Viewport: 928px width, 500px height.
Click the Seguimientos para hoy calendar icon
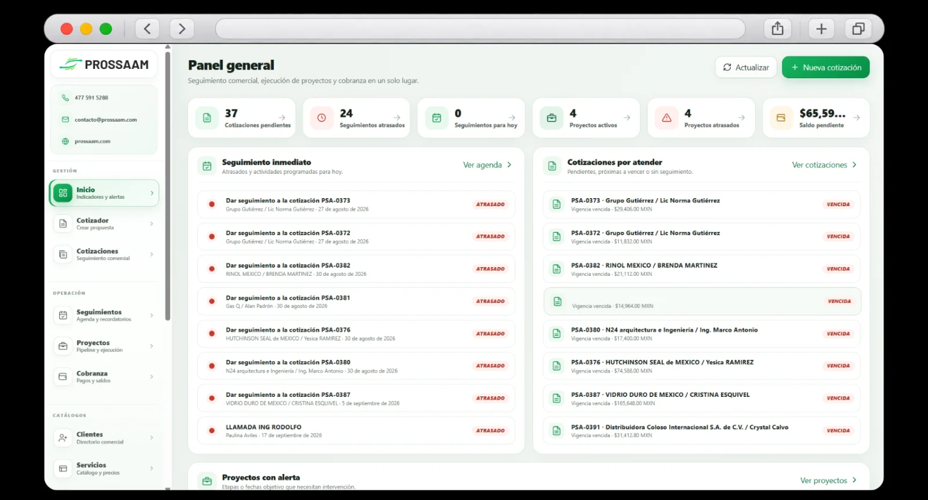(437, 118)
